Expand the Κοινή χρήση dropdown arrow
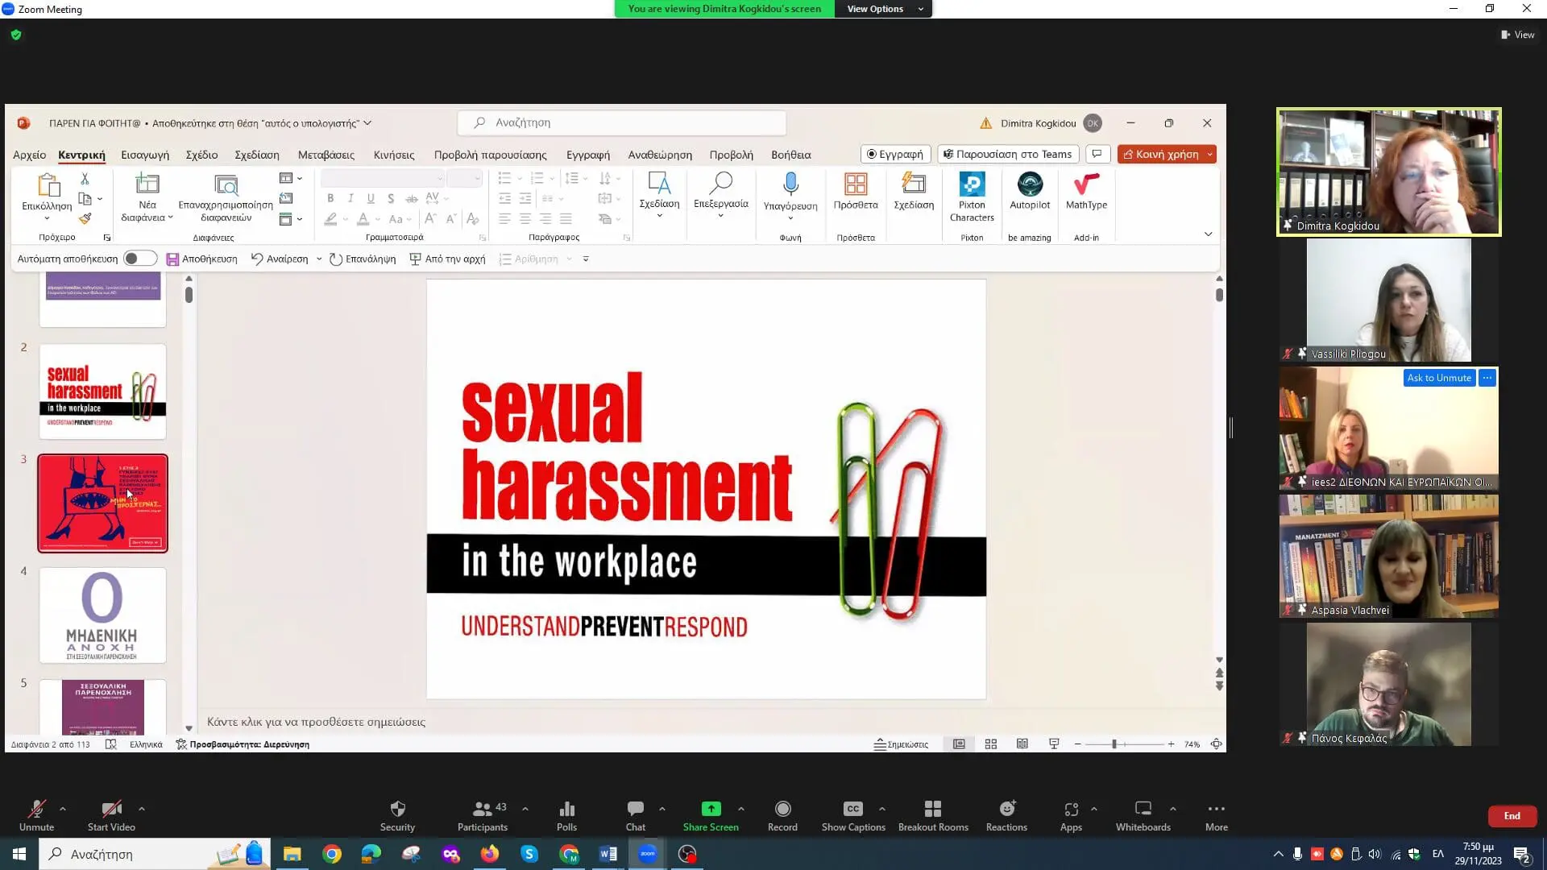The width and height of the screenshot is (1547, 870). (x=1210, y=154)
